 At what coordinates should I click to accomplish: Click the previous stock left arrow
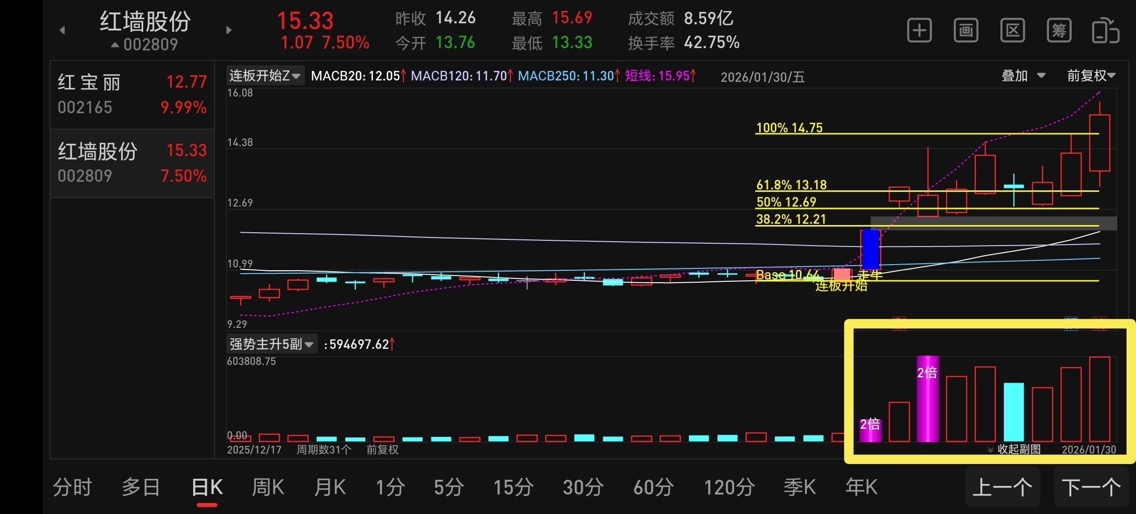click(x=62, y=30)
